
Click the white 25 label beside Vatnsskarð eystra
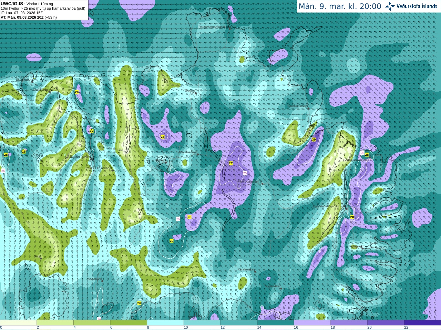[x=362, y=153]
